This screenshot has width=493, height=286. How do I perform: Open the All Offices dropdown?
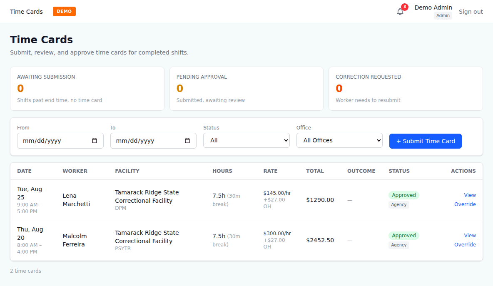click(x=339, y=140)
